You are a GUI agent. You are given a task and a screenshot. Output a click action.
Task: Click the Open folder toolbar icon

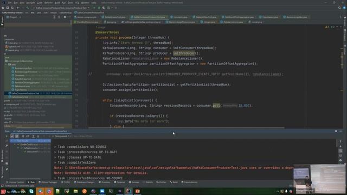[3, 8]
